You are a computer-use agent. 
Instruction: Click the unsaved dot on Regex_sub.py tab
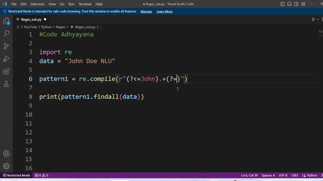click(45, 19)
